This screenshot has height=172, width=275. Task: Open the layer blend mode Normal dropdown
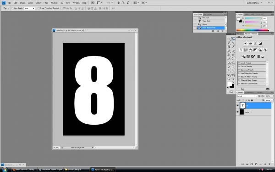[247, 96]
